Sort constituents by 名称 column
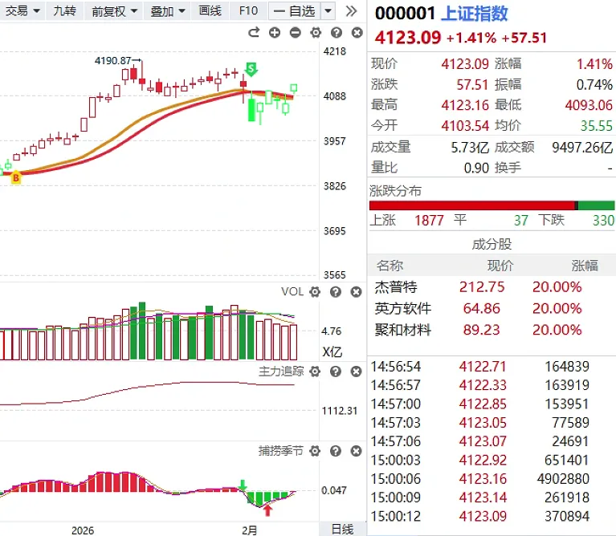Screen dimensions: 616x536 point(390,266)
